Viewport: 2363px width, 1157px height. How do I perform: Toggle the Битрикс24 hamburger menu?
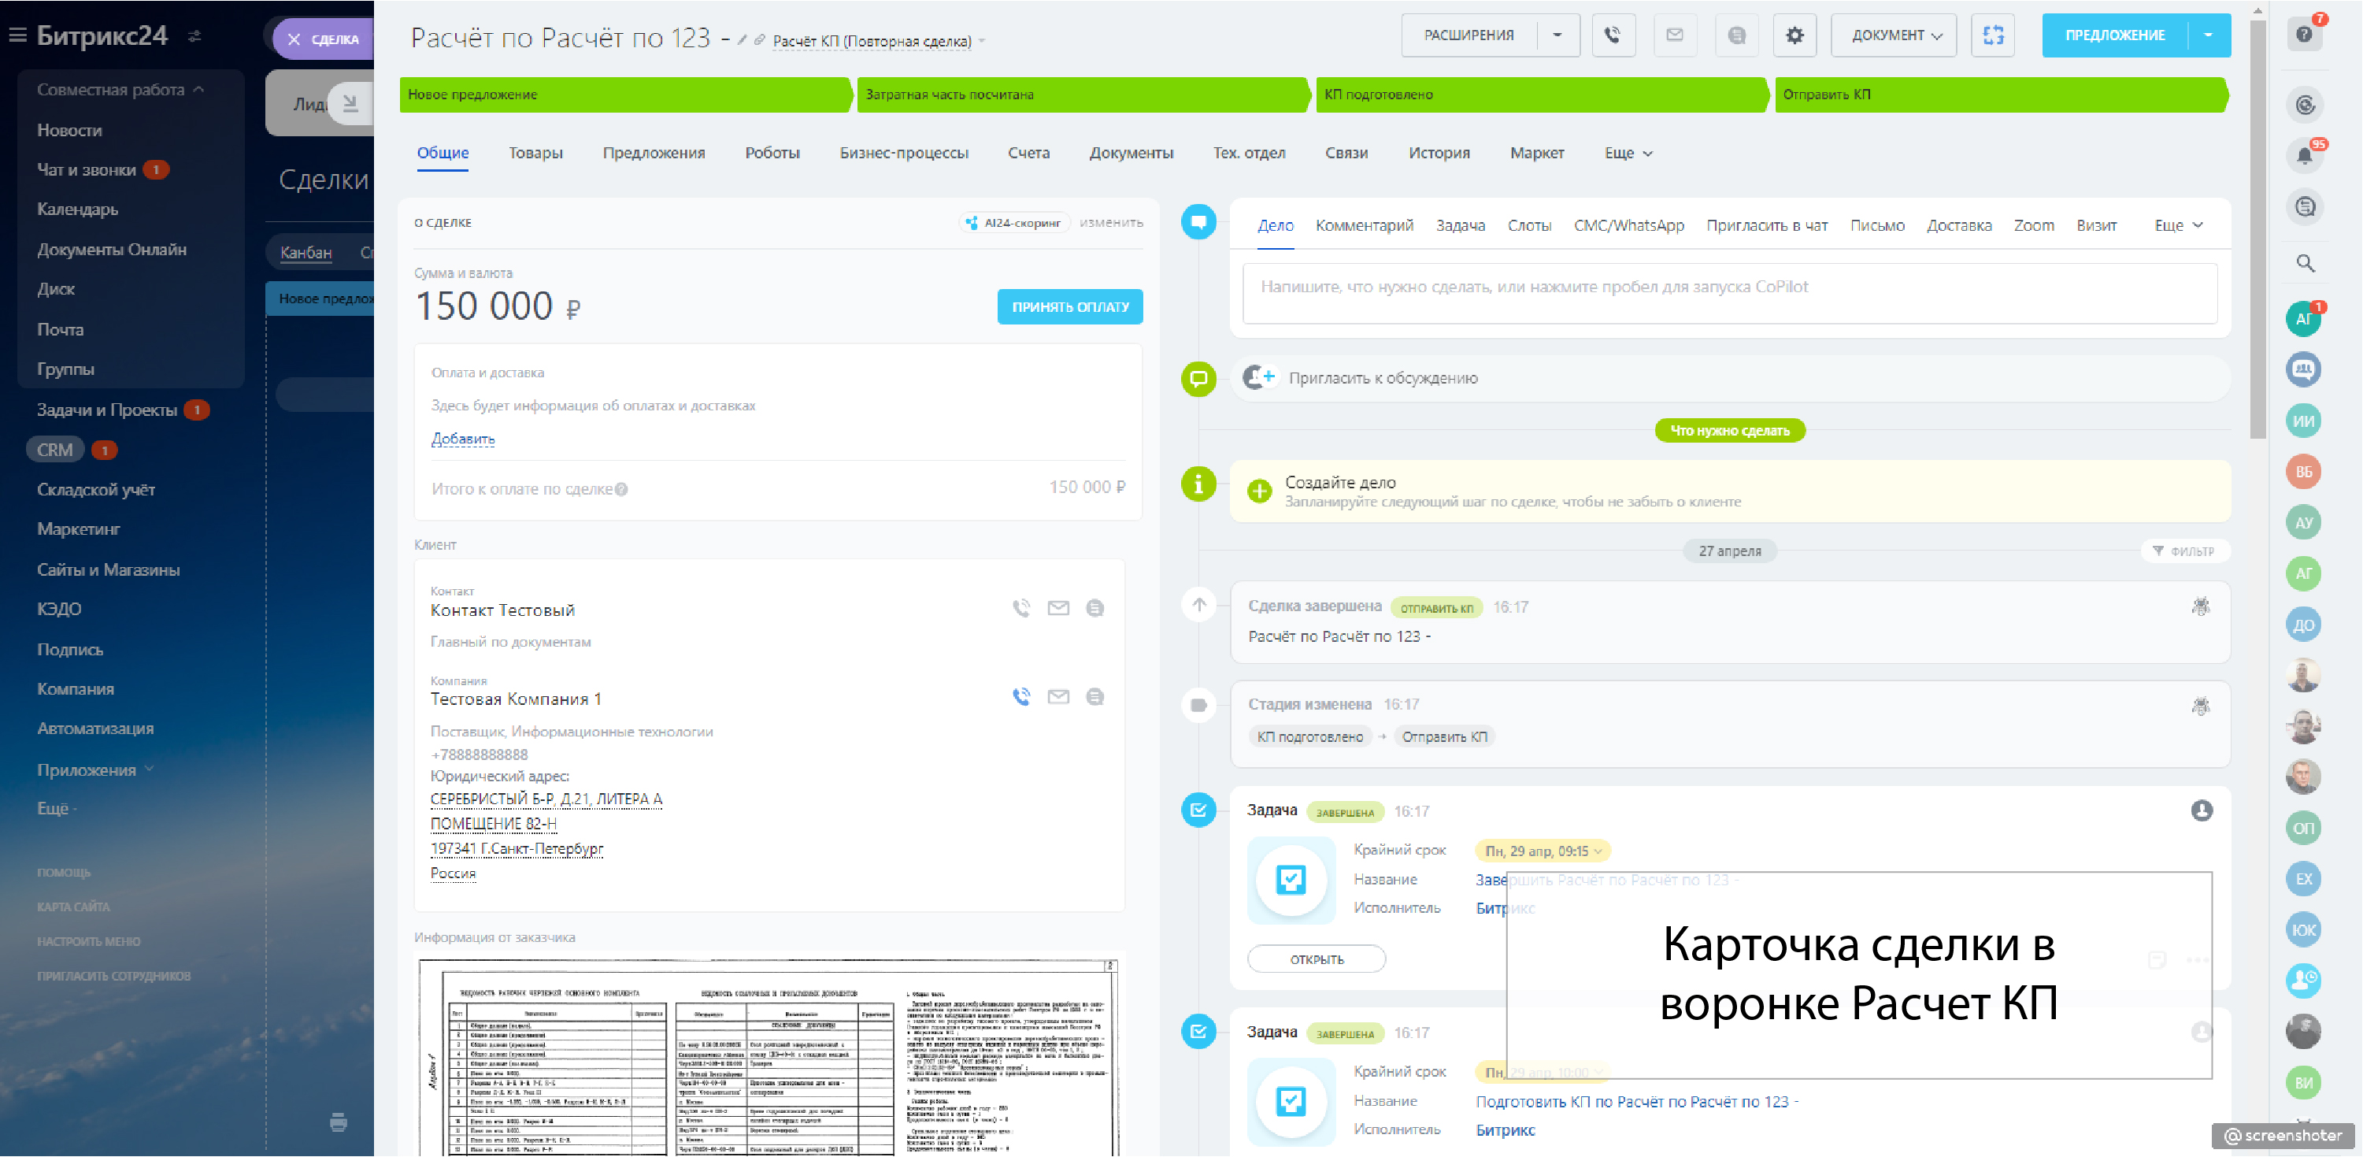[17, 35]
